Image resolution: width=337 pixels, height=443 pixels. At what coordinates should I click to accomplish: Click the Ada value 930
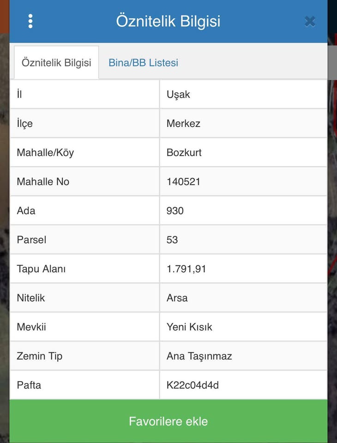[x=175, y=211]
